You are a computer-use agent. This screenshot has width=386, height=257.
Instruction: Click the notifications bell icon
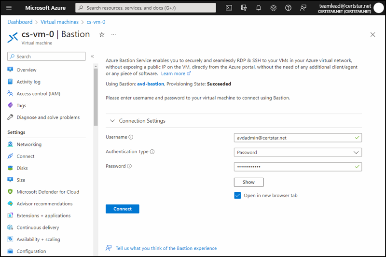(259, 8)
